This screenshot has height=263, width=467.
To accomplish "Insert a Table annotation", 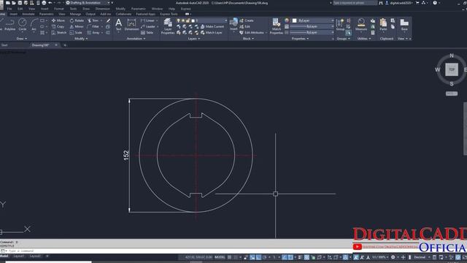I will pyautogui.click(x=147, y=32).
